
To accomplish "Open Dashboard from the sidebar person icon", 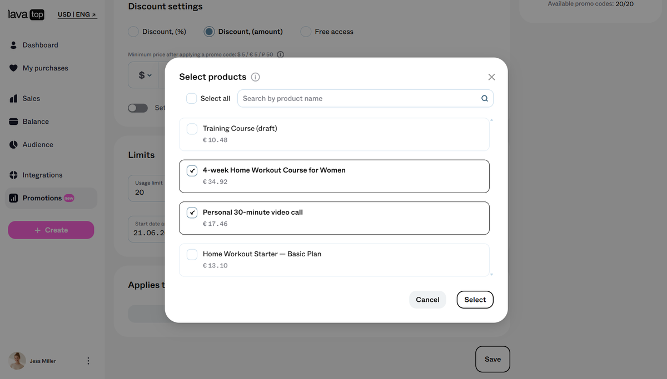I will click(x=13, y=45).
